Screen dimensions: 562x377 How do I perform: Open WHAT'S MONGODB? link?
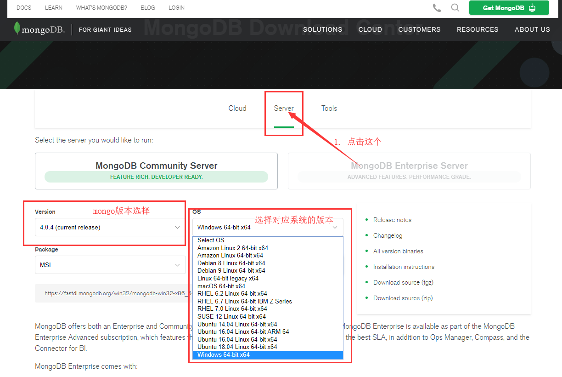(x=101, y=8)
